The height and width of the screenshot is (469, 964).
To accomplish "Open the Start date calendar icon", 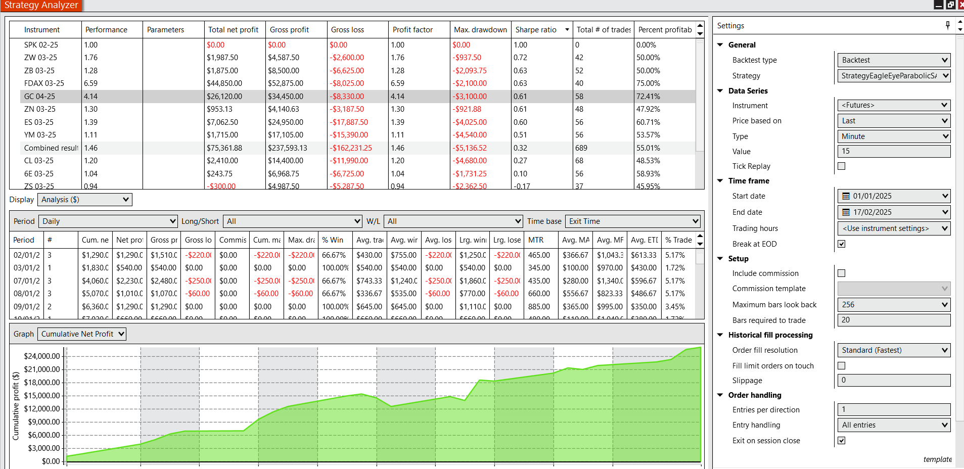I will (846, 196).
